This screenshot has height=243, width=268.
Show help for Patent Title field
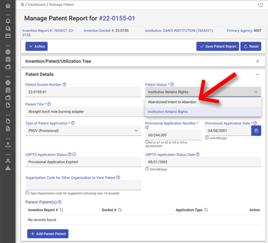tap(49, 104)
